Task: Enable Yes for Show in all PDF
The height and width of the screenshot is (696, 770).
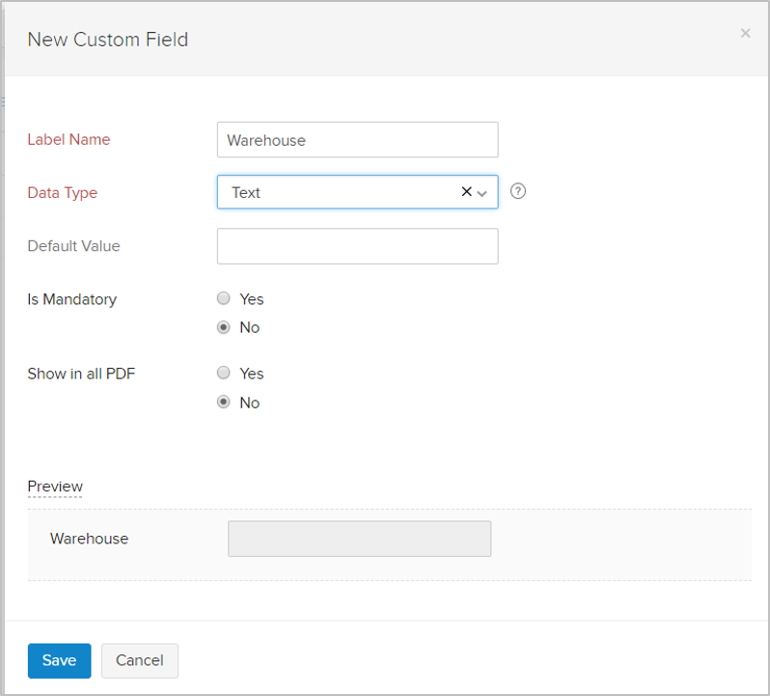Action: (x=224, y=374)
